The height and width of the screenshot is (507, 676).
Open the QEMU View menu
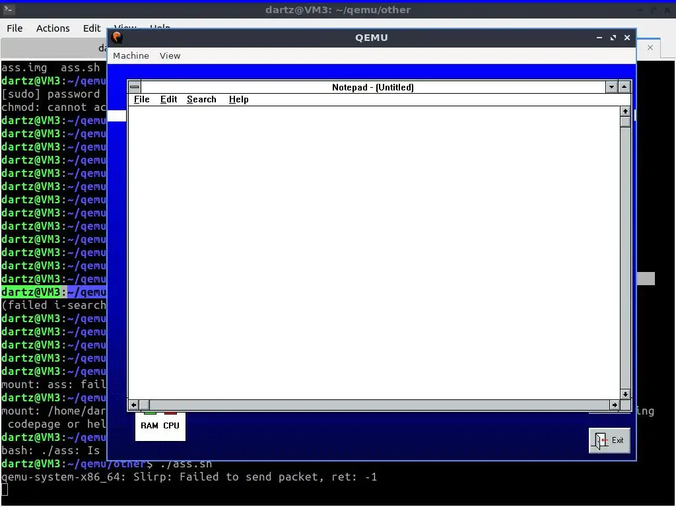click(170, 55)
